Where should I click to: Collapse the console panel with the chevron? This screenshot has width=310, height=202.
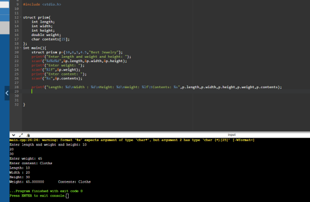[x=13, y=135]
